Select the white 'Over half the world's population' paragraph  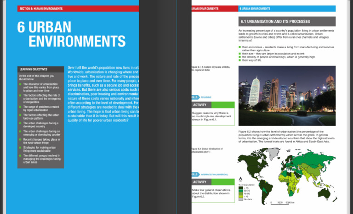click(103, 94)
